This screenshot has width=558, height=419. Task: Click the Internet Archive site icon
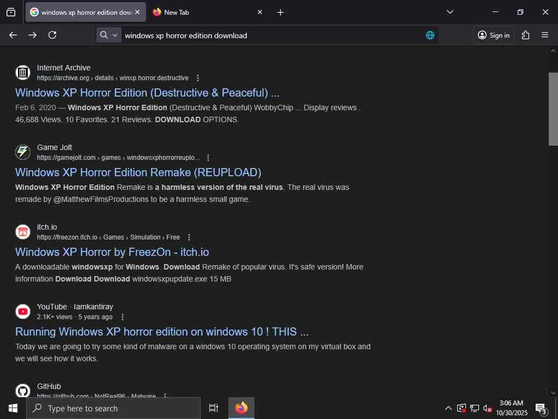coord(23,73)
